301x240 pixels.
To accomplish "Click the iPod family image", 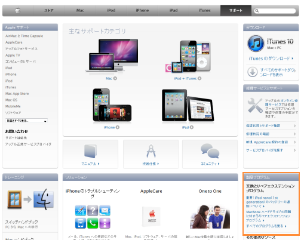I will (x=188, y=57).
